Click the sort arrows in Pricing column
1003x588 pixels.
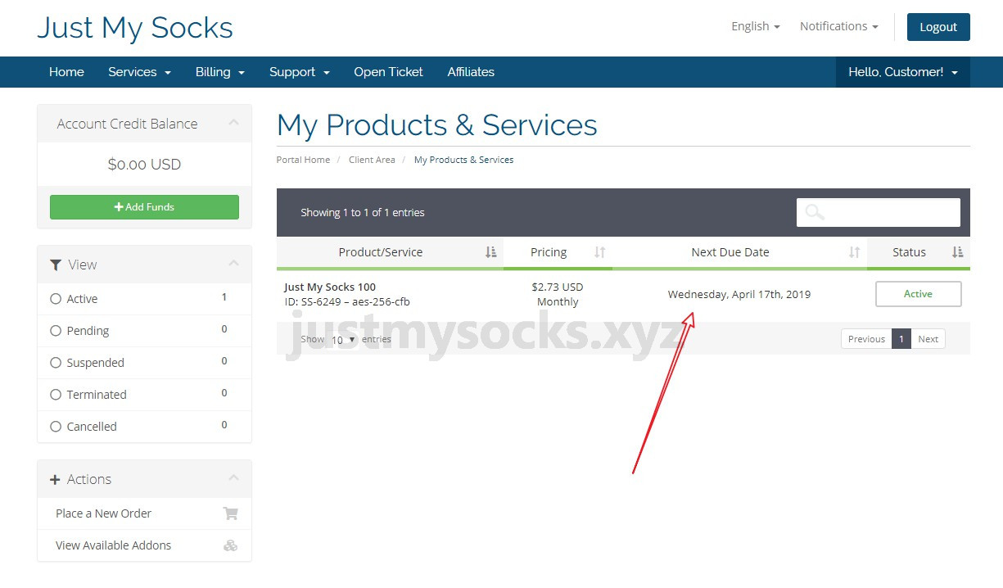600,252
